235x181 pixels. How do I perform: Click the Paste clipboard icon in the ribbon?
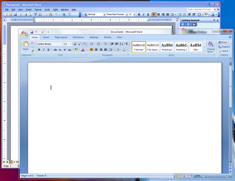pyautogui.click(x=26, y=44)
